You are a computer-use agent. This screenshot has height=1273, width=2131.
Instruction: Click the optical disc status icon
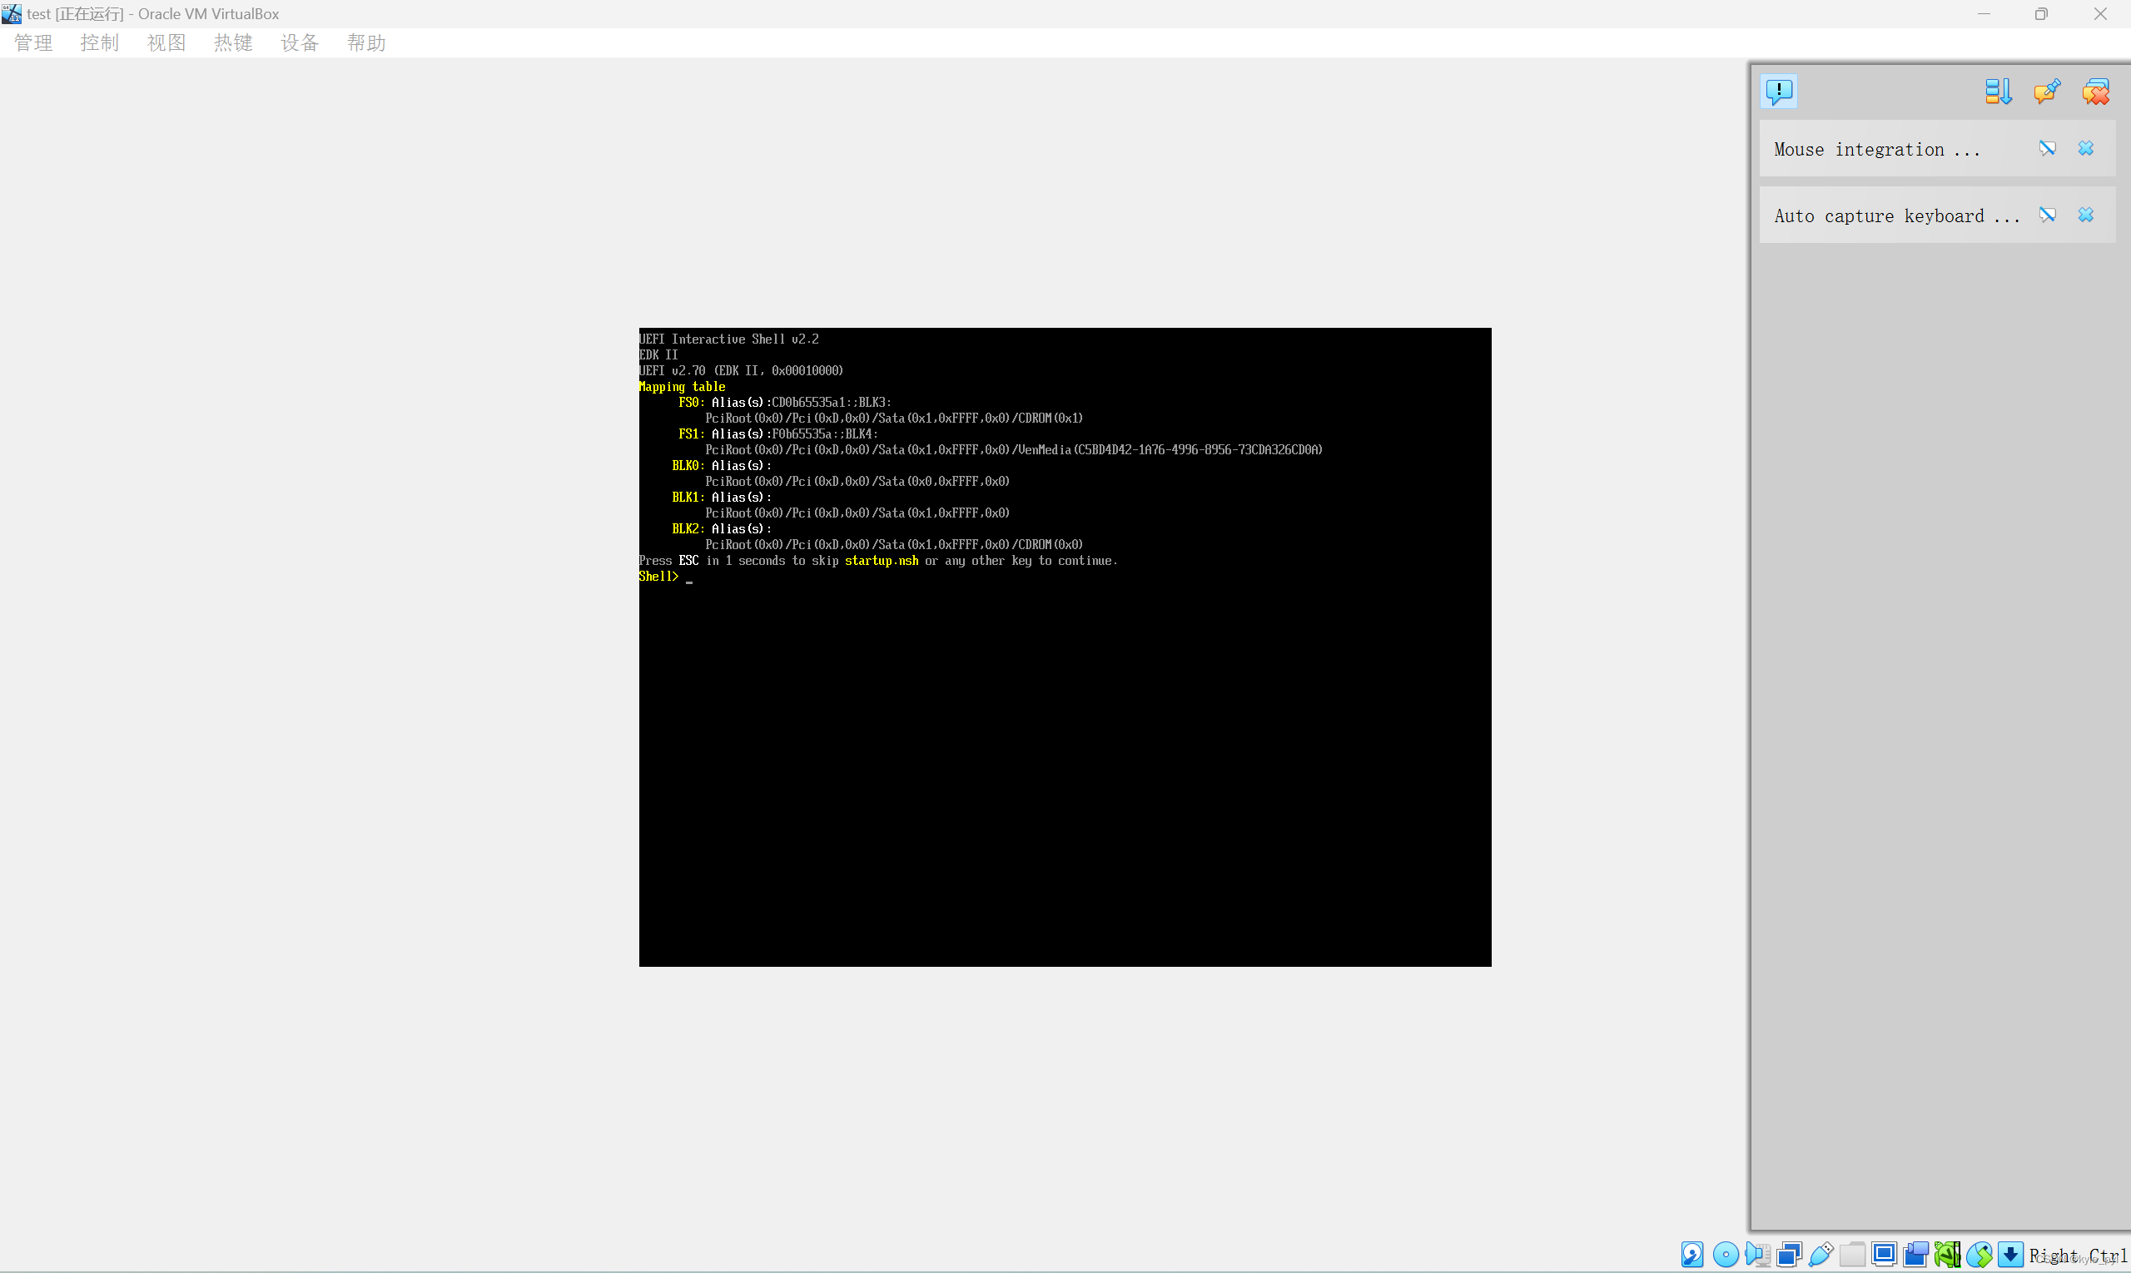pos(1725,1254)
